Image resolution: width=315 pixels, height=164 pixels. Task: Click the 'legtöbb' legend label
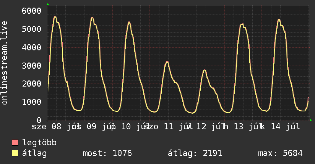click(39, 143)
